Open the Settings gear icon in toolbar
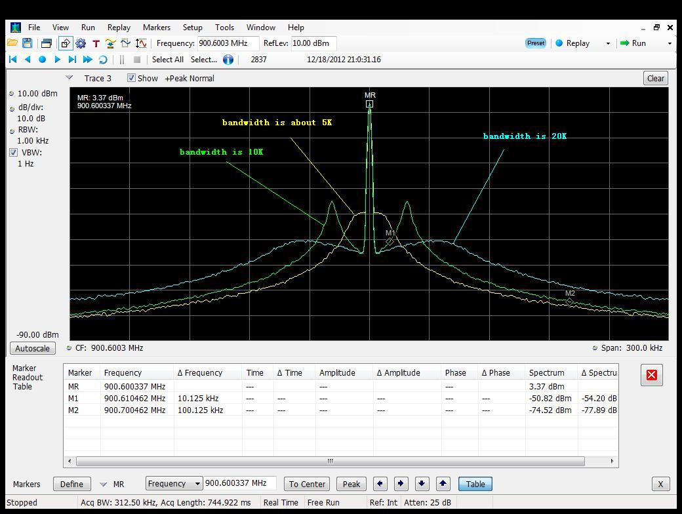The width and height of the screenshot is (682, 514). 81,43
